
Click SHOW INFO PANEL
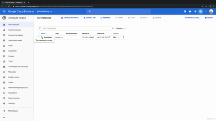[x=192, y=18]
